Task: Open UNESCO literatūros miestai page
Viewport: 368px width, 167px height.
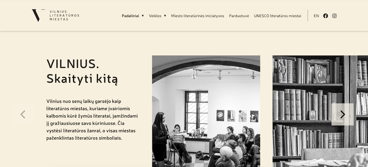Action: tap(277, 16)
